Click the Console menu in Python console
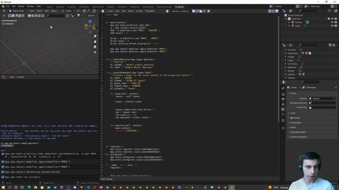Screen dimensions: 339x190 [x=20, y=77]
